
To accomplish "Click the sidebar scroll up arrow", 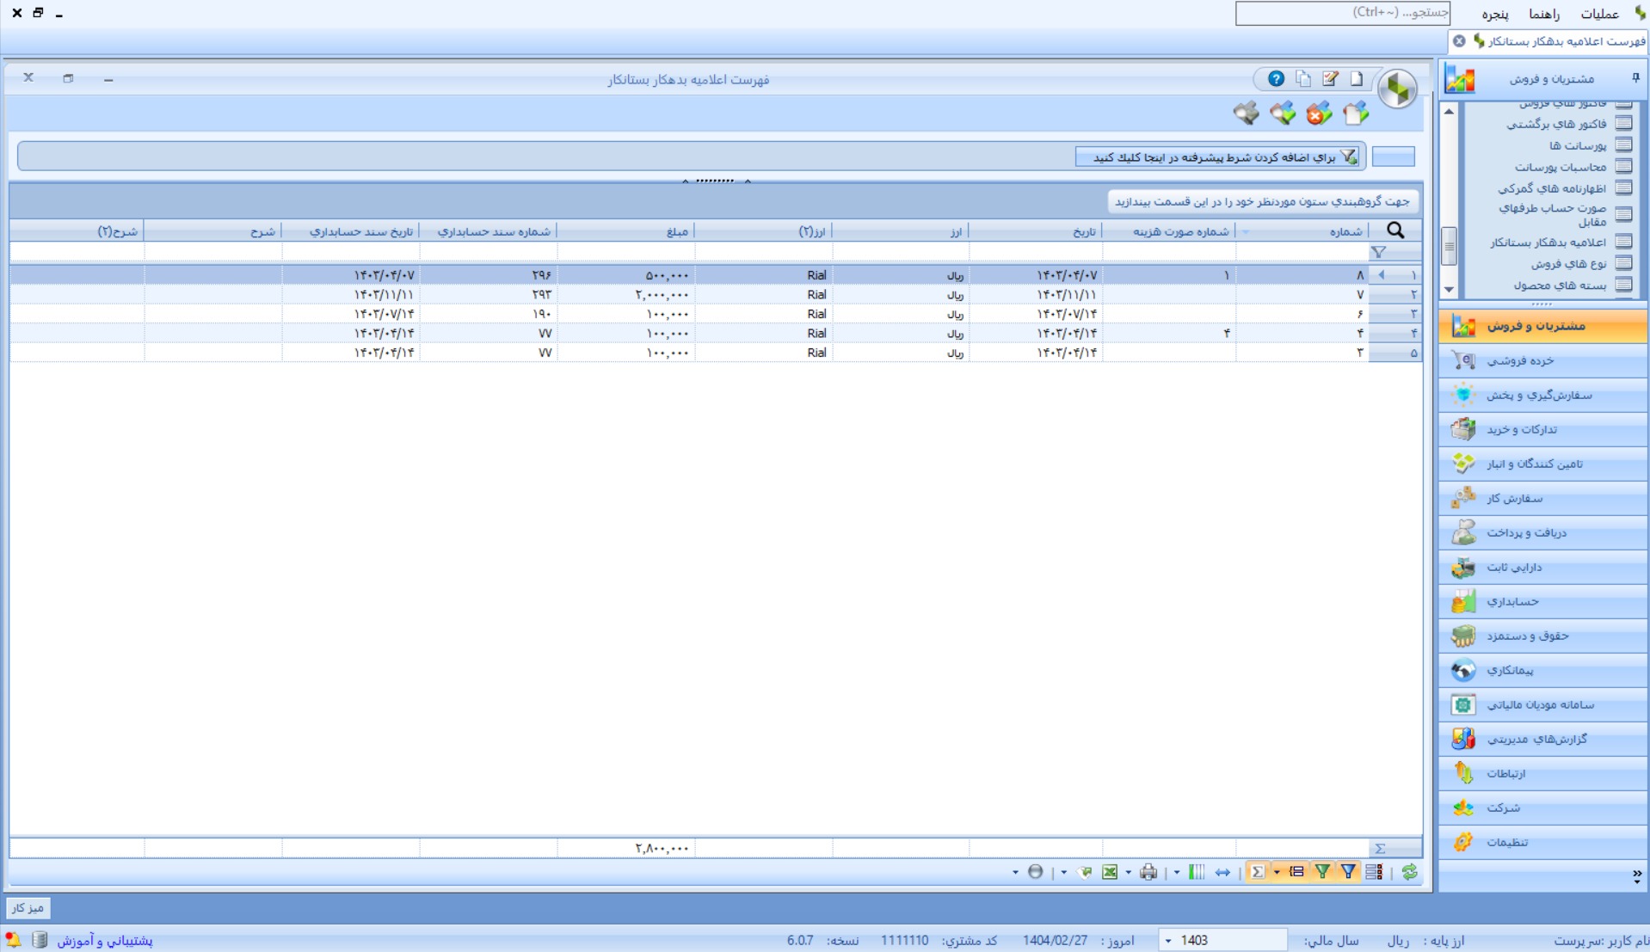I will point(1449,112).
